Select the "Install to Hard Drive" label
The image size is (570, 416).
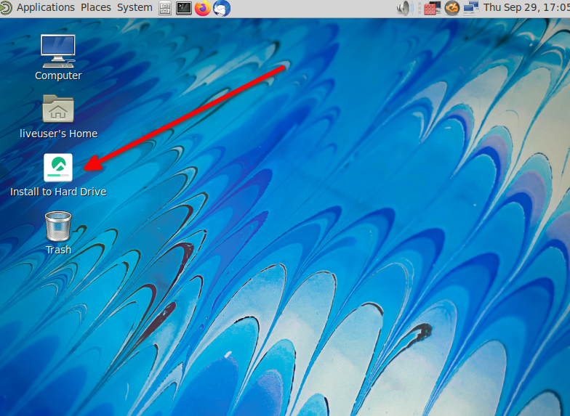click(x=58, y=192)
